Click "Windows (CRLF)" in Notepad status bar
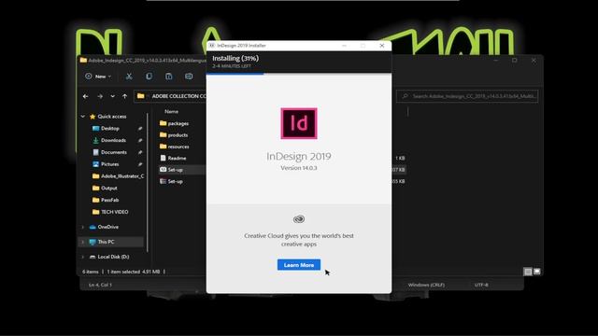Image resolution: width=598 pixels, height=336 pixels. [426, 285]
